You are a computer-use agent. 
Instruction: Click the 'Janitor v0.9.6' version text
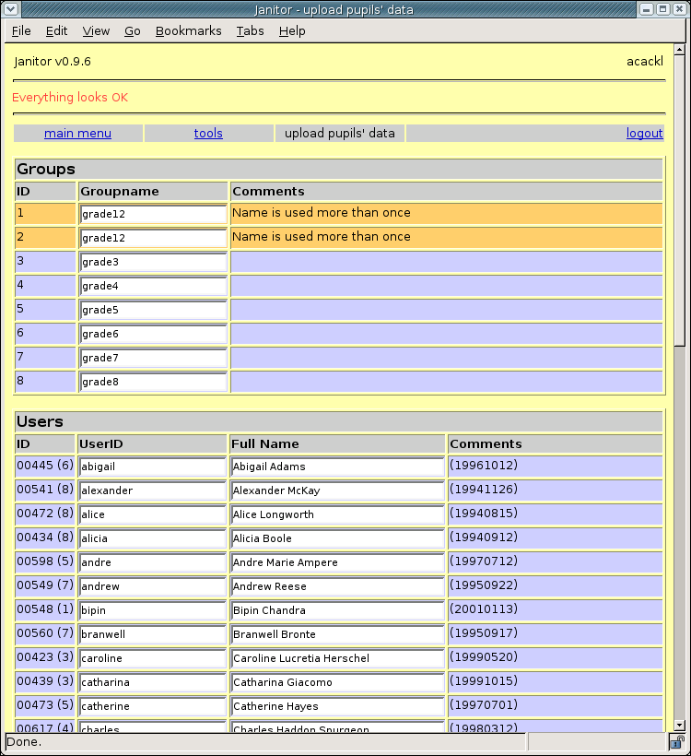(53, 62)
